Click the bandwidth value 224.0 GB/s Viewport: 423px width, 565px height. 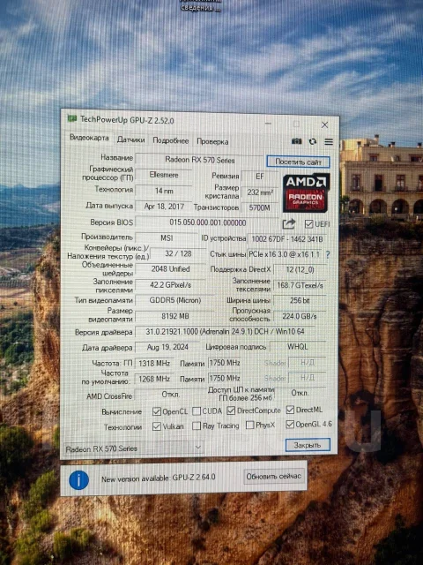pos(300,316)
